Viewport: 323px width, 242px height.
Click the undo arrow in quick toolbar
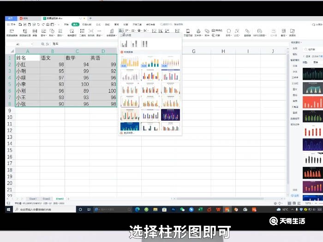coord(38,24)
